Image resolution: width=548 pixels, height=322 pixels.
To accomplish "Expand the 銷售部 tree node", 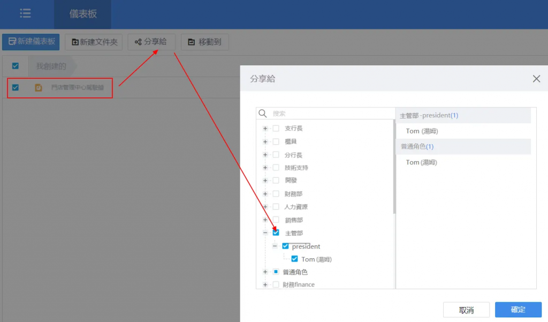I will point(265,220).
